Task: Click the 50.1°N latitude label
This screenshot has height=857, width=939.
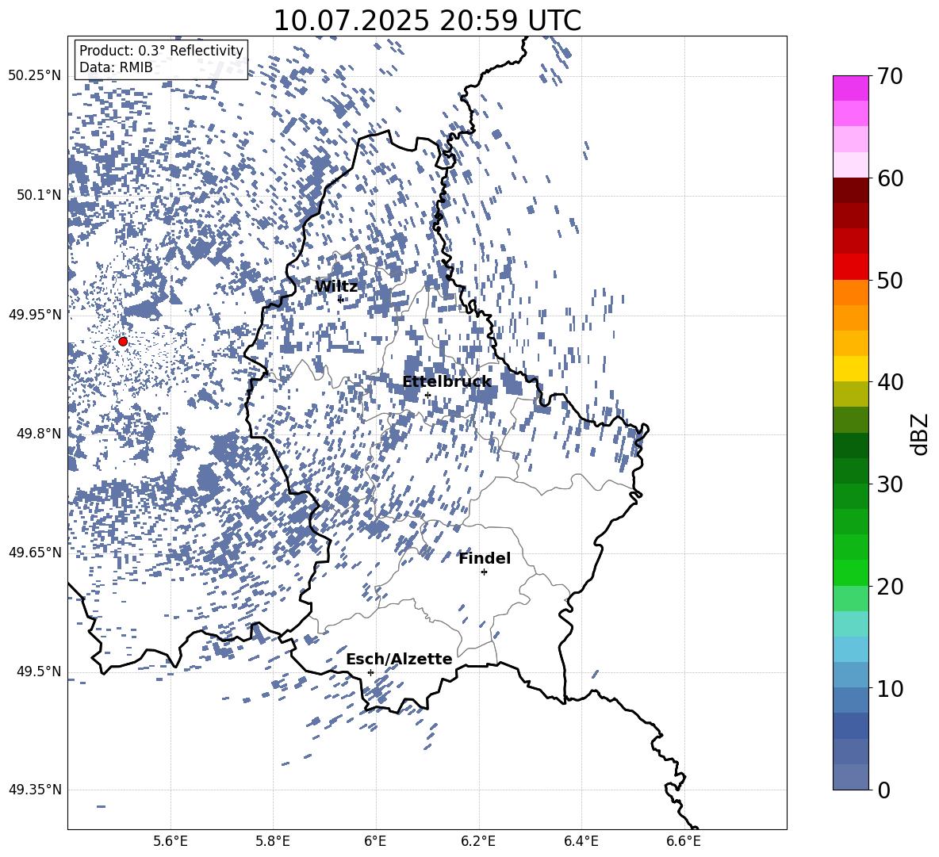Action: click(x=40, y=195)
